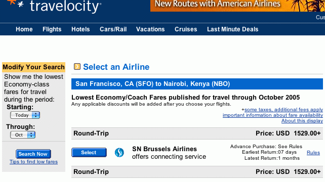This screenshot has height=182, width=325.
Task: View the some taxes, additional fees apply link
Action: point(283,110)
